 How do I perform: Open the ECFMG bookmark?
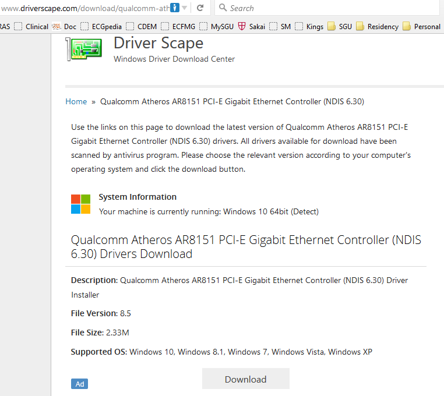pos(178,27)
